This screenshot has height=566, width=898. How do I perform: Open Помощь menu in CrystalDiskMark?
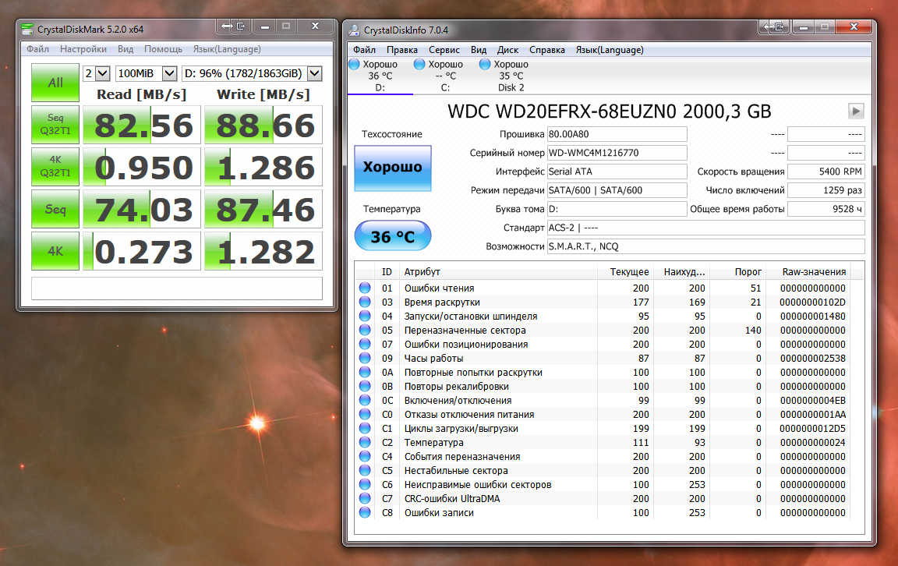(x=163, y=49)
